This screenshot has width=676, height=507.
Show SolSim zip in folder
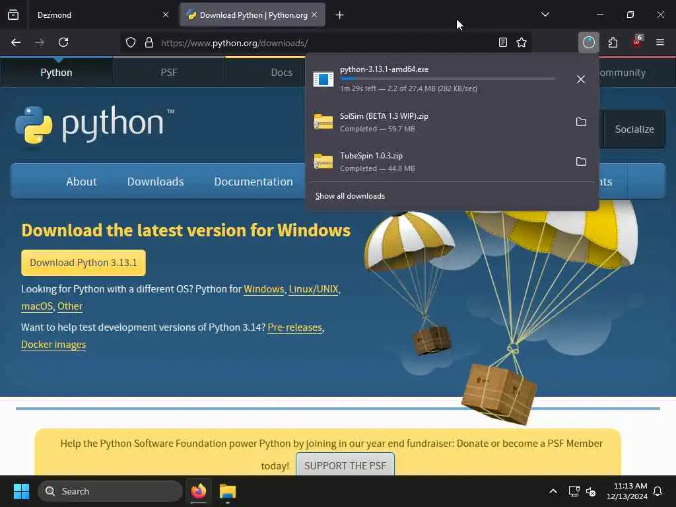point(581,122)
